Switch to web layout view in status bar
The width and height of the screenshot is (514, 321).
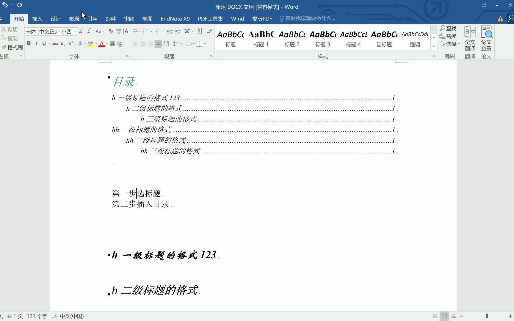point(454,316)
